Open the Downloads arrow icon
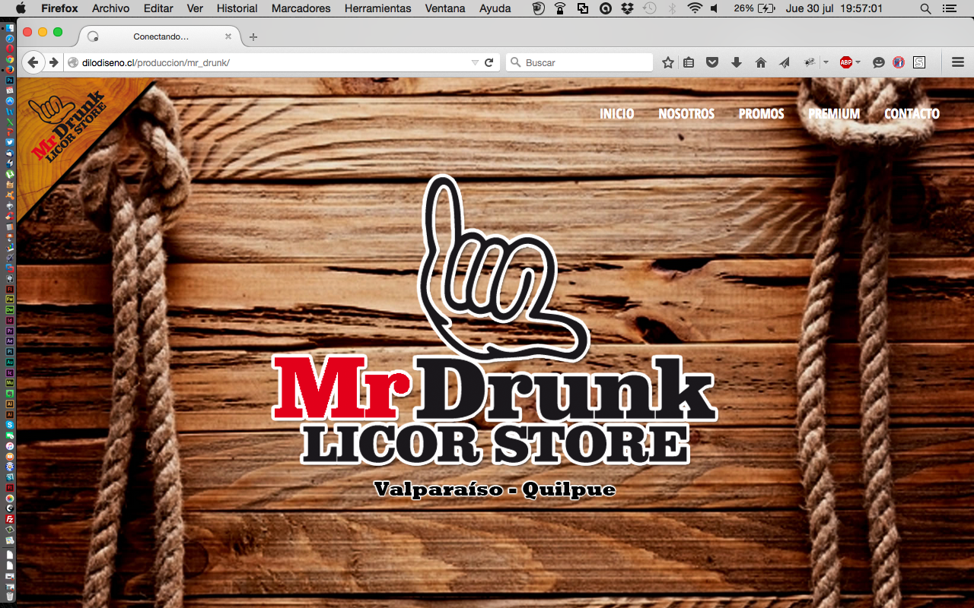 736,62
